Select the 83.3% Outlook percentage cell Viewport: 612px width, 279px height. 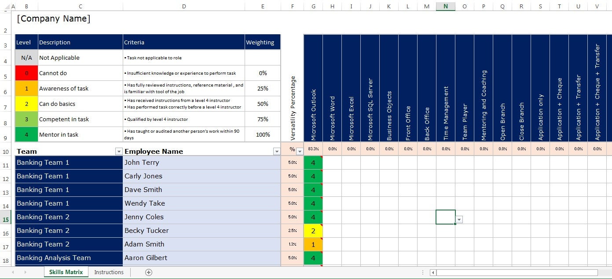(x=313, y=149)
